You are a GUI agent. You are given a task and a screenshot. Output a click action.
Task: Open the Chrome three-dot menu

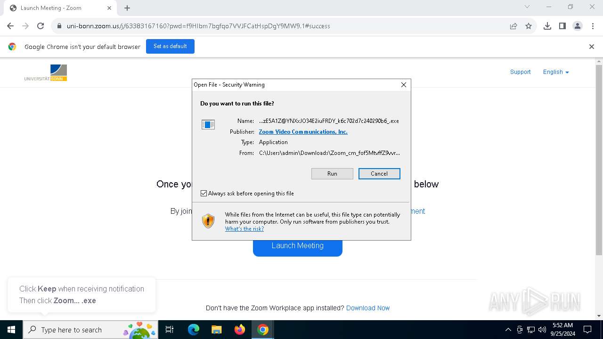coord(593,26)
